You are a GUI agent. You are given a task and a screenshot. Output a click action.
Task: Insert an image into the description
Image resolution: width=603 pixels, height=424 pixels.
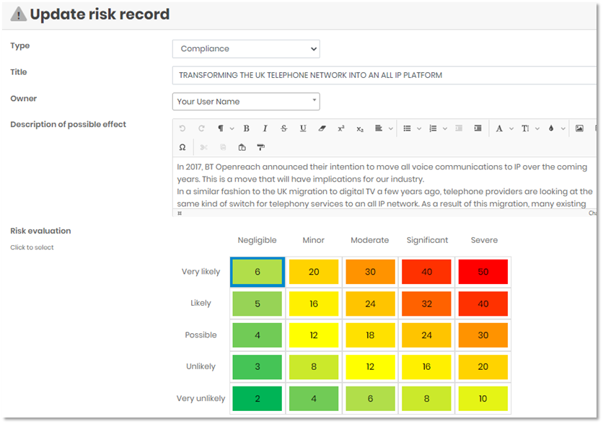tap(578, 128)
